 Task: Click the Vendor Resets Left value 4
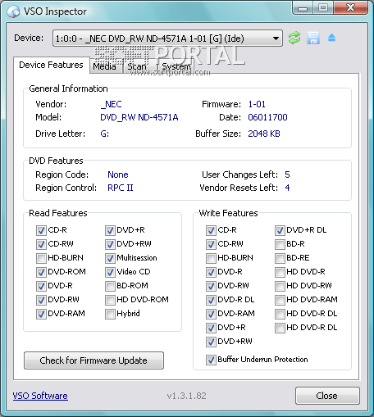pos(287,188)
